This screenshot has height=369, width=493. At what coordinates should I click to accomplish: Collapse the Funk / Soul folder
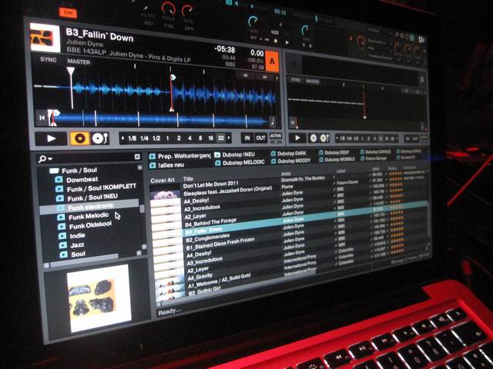[54, 171]
